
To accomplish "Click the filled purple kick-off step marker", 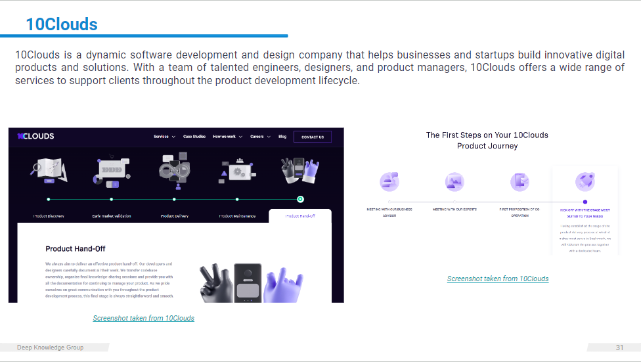I will pos(585,202).
